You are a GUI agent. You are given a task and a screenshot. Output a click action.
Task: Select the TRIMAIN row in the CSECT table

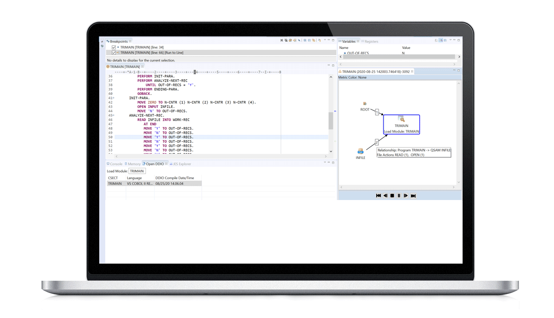(115, 183)
